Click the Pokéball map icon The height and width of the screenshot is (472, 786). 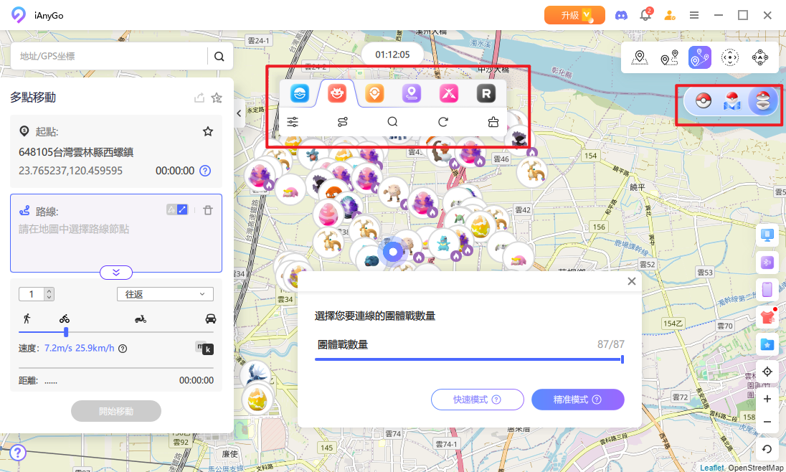tap(732, 101)
